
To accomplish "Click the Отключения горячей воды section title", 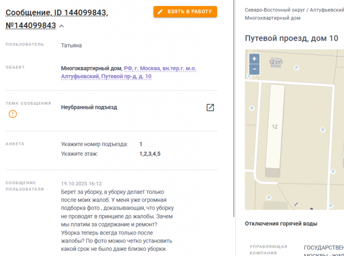I will (281, 223).
